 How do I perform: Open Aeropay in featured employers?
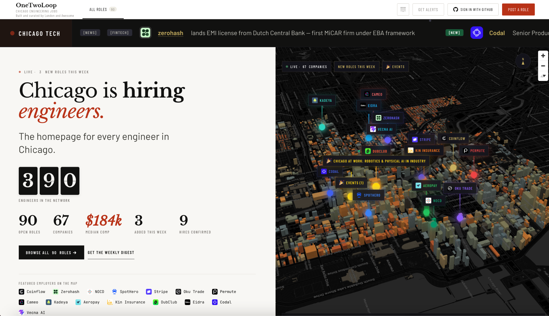point(87,302)
